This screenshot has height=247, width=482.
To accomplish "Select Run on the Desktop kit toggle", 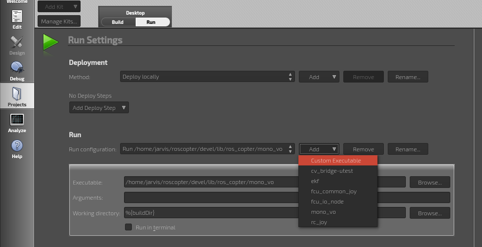I will [x=151, y=22].
